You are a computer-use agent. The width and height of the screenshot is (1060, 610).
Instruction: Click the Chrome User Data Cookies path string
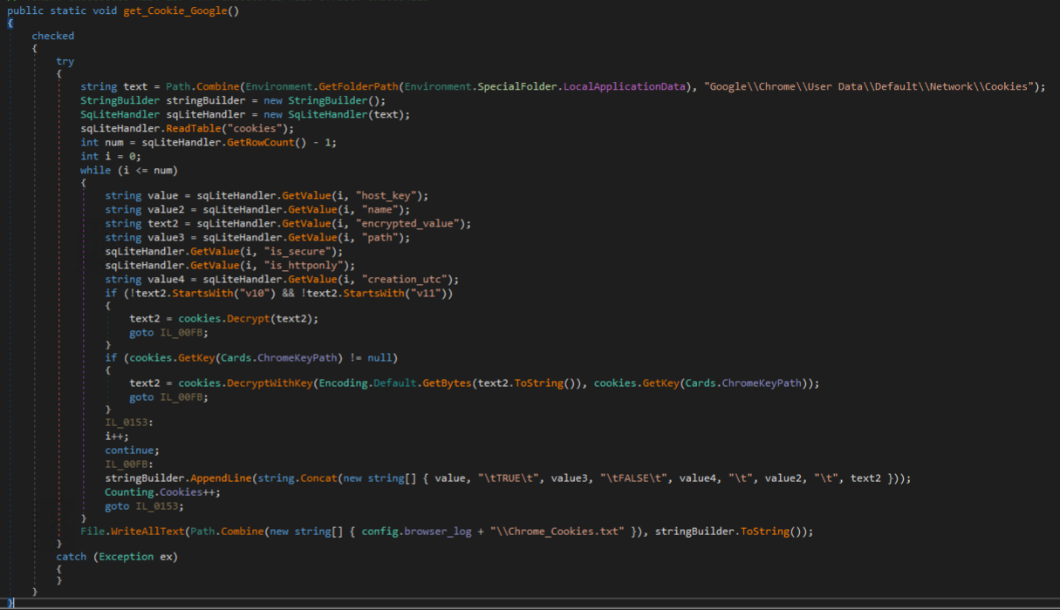pyautogui.click(x=871, y=86)
